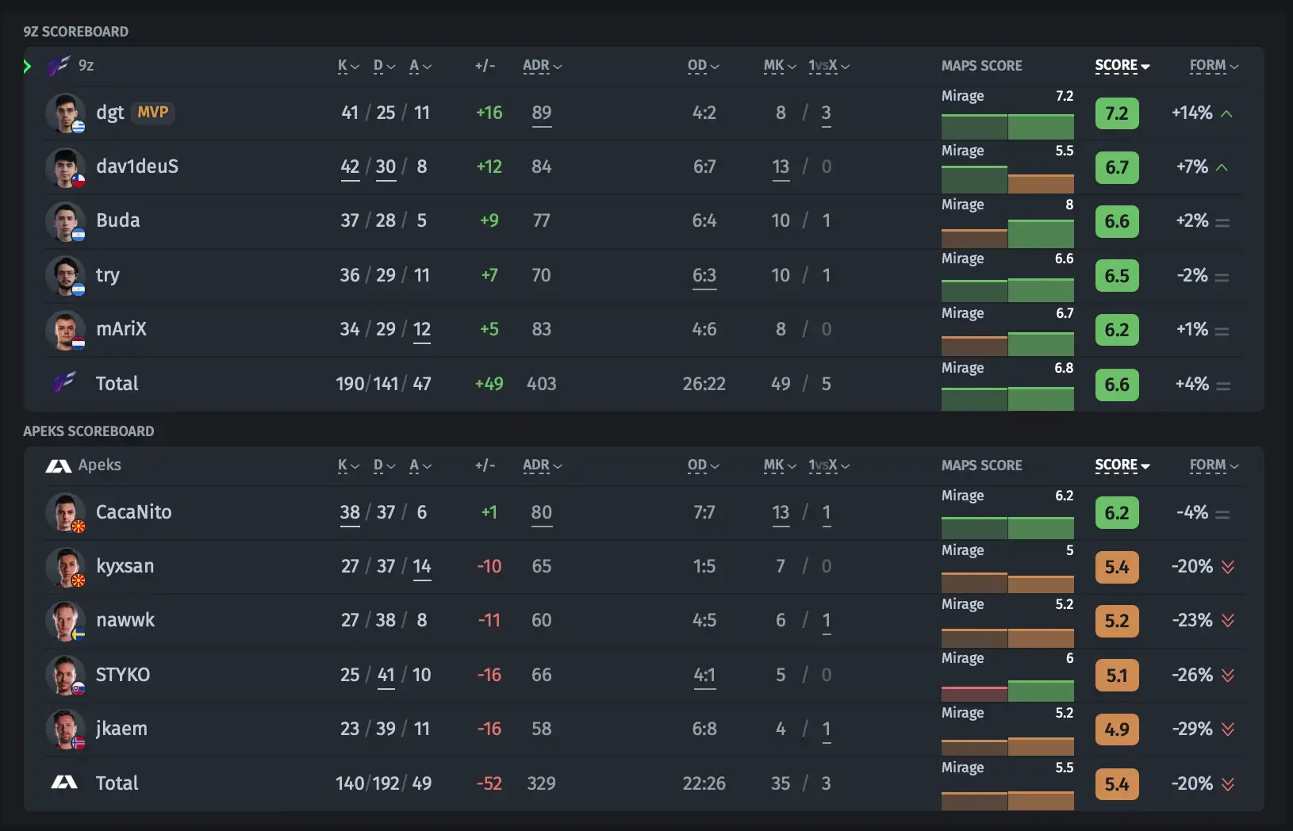The image size is (1293, 831).
Task: Click nawwk's downward form trend arrow
Action: 1228,621
